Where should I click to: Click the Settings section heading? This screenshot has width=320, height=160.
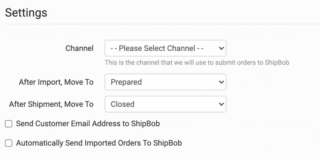click(26, 13)
